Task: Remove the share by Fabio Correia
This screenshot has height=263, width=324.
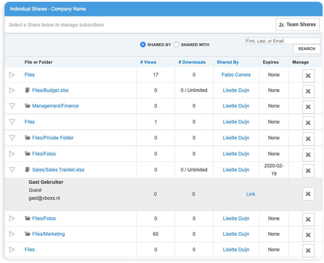Action: [x=308, y=75]
